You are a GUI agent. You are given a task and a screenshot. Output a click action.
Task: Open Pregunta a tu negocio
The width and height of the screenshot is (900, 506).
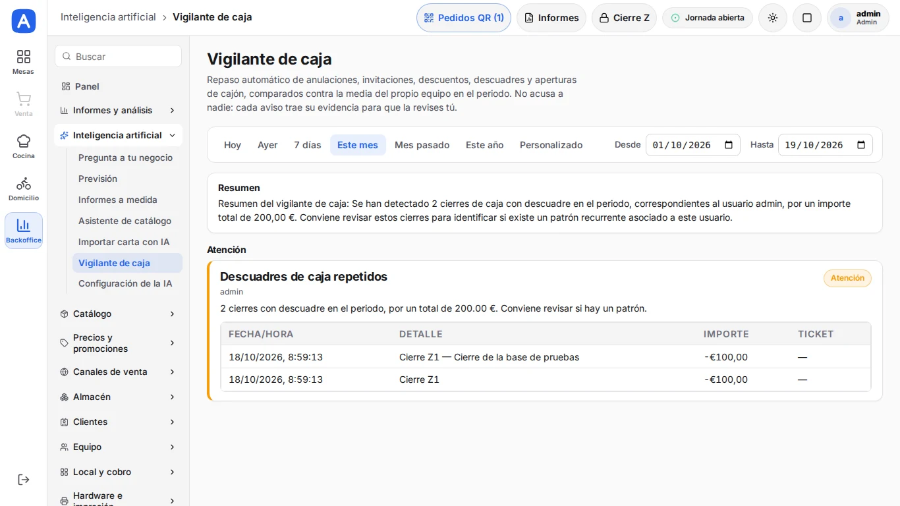pos(127,158)
